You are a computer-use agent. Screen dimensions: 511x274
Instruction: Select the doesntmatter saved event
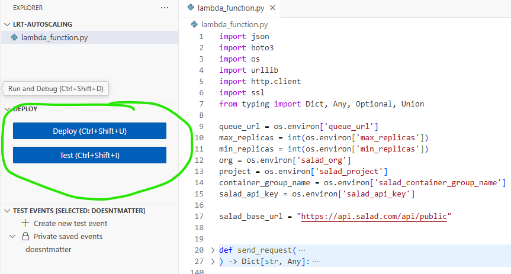click(x=48, y=250)
